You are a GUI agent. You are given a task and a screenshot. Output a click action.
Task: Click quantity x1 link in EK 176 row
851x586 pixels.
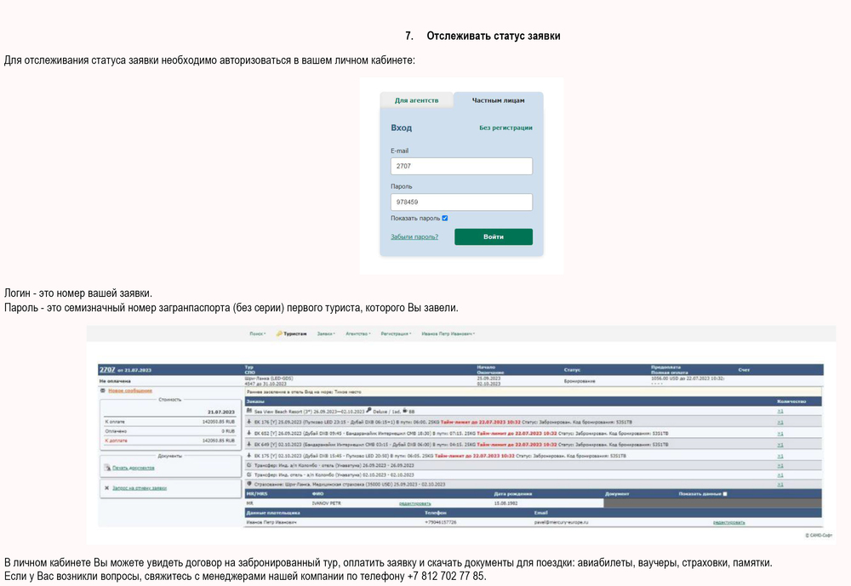point(780,422)
